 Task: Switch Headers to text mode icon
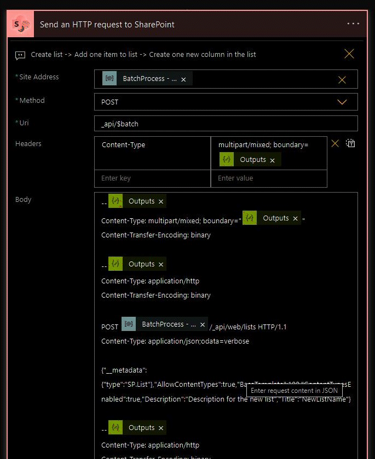pyautogui.click(x=350, y=143)
